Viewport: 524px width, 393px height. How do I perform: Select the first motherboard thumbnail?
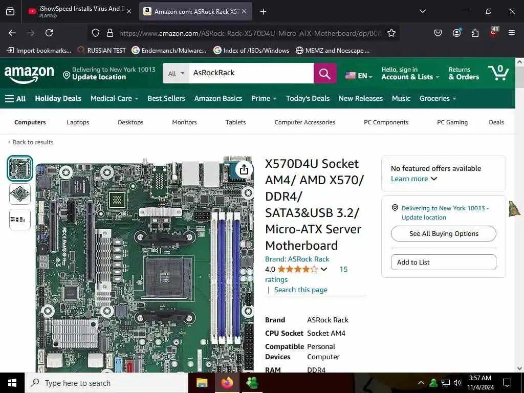(20, 168)
